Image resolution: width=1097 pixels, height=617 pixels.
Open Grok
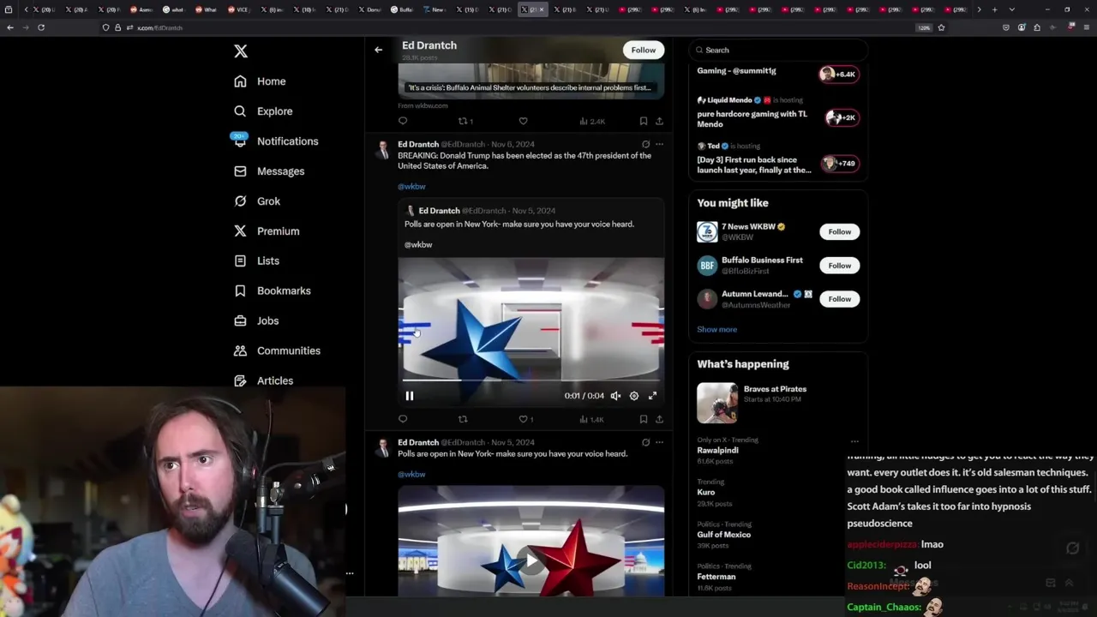pyautogui.click(x=257, y=201)
